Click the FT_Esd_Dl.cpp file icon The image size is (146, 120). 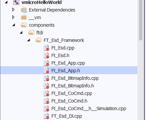tap(46, 116)
